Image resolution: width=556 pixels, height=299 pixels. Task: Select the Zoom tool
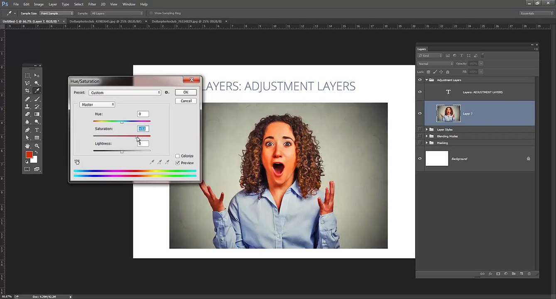pyautogui.click(x=37, y=146)
